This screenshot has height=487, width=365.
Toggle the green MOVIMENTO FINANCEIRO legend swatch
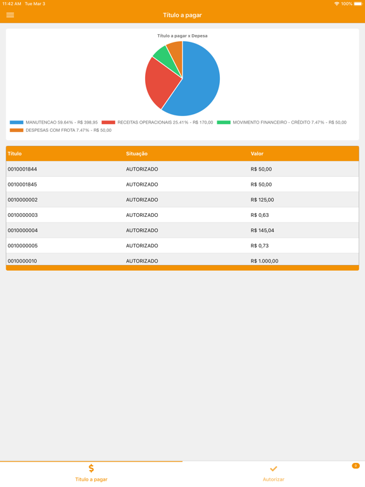(224, 122)
